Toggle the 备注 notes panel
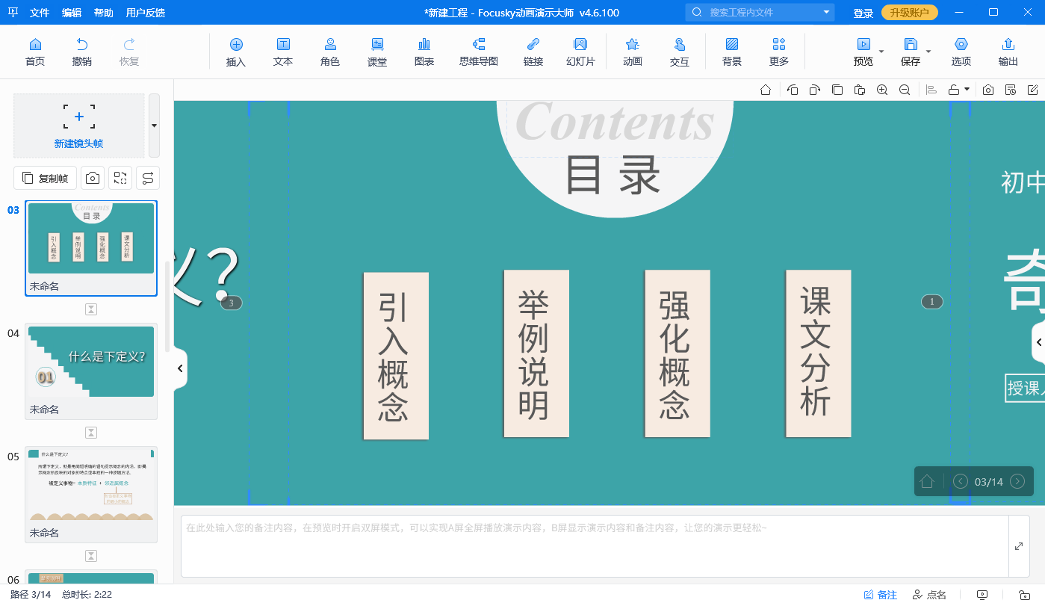The height and width of the screenshot is (603, 1045). 881,595
